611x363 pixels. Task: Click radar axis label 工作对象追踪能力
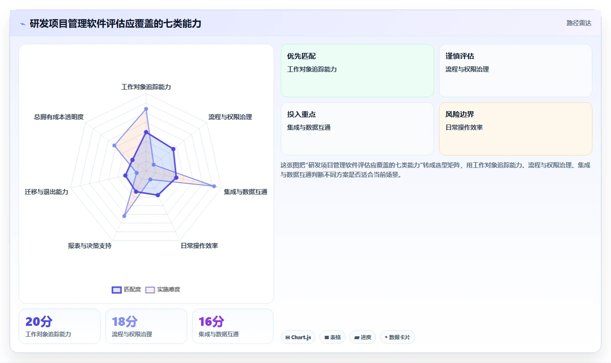click(x=146, y=87)
